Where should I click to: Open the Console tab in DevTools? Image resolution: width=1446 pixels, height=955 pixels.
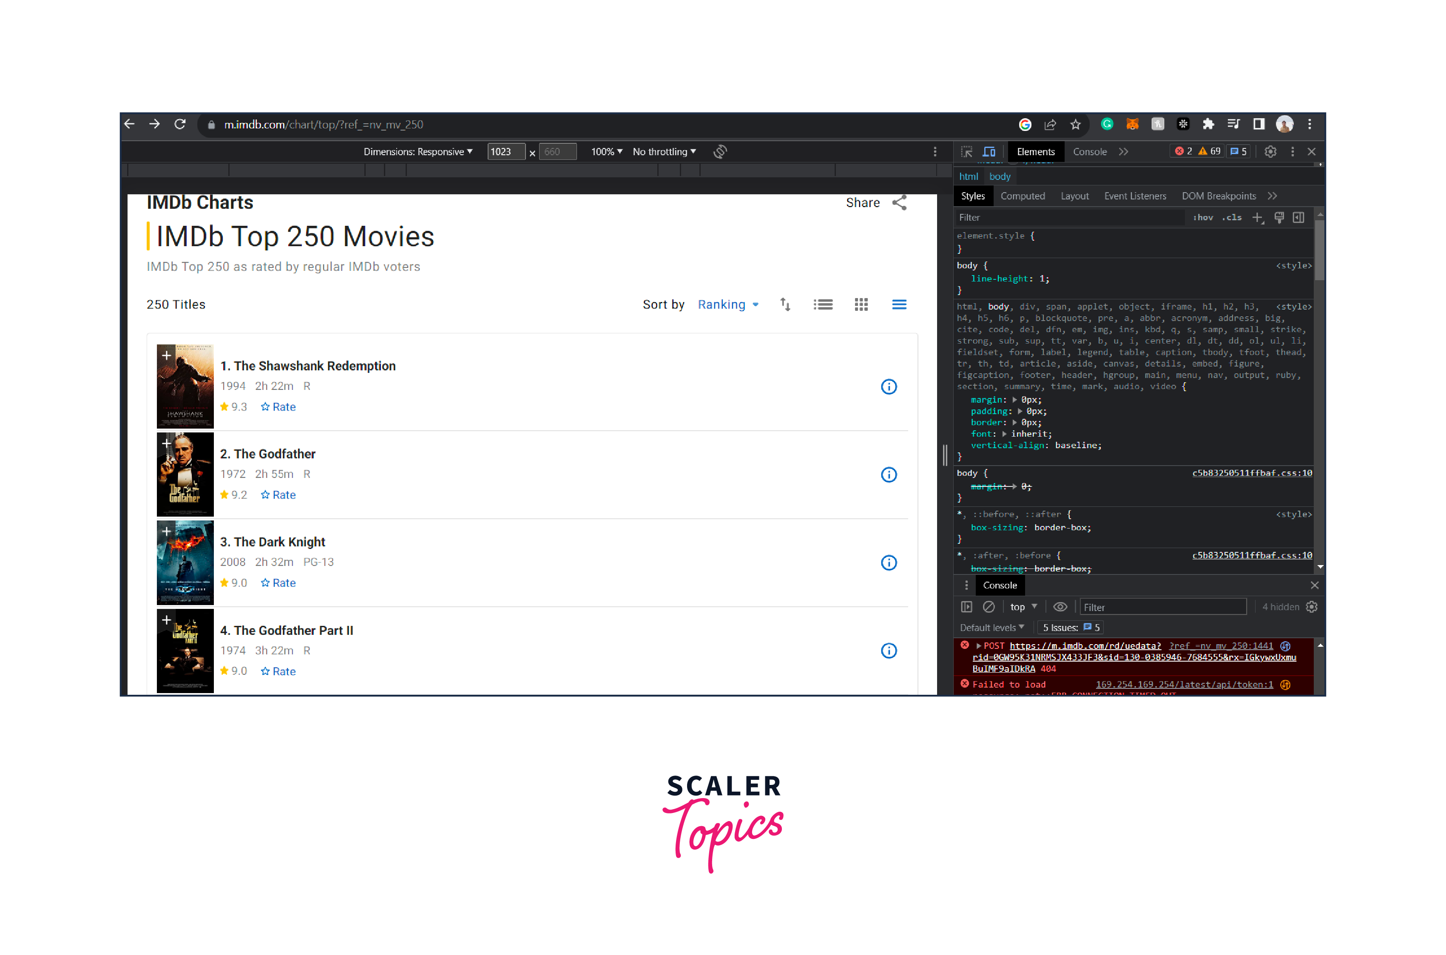(1090, 152)
